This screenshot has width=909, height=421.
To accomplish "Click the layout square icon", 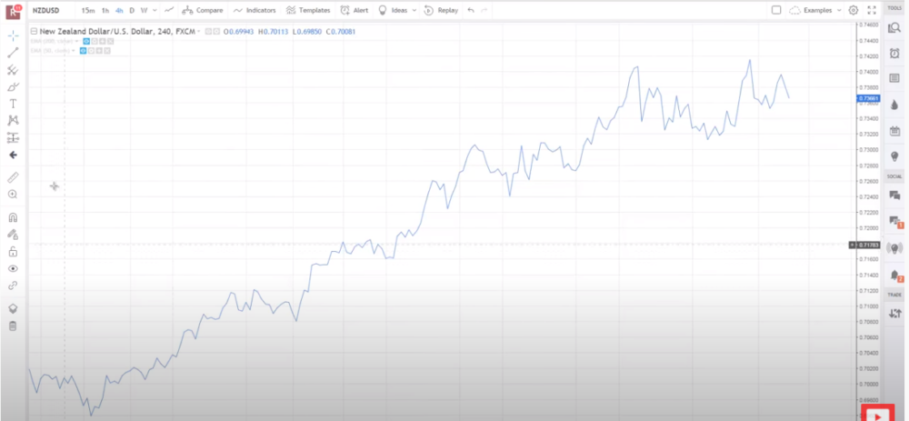I will click(x=776, y=10).
